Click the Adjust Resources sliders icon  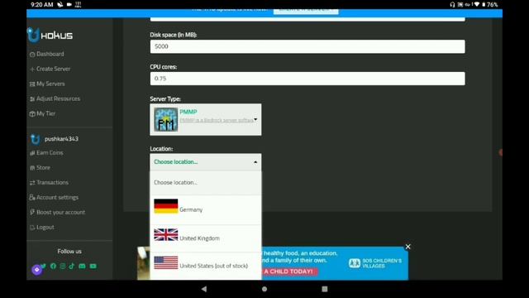[x=32, y=99]
